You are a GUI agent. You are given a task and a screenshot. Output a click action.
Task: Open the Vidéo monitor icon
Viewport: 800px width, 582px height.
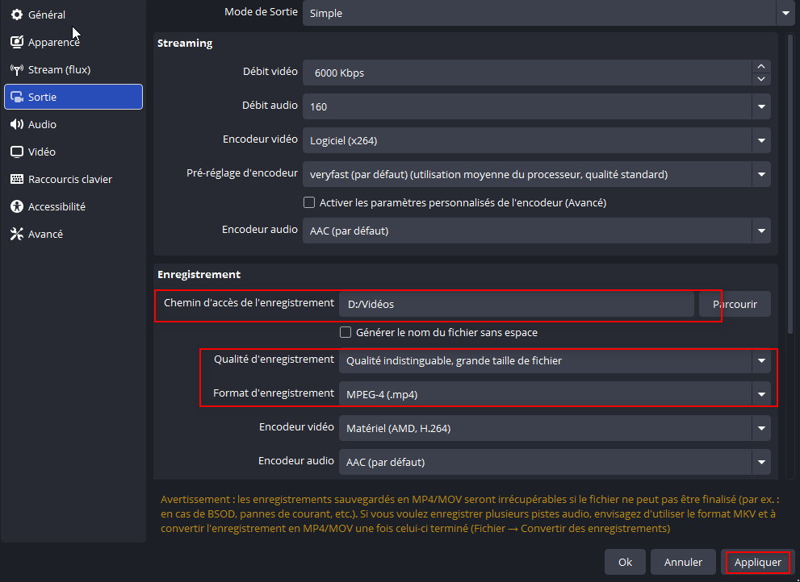pos(16,152)
